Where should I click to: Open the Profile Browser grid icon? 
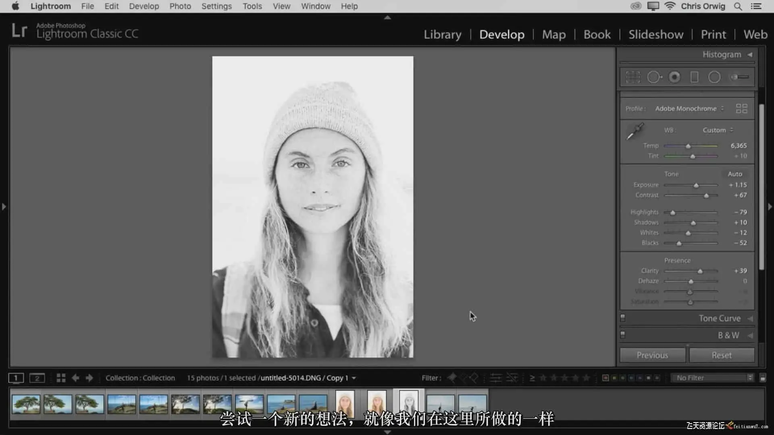(741, 108)
